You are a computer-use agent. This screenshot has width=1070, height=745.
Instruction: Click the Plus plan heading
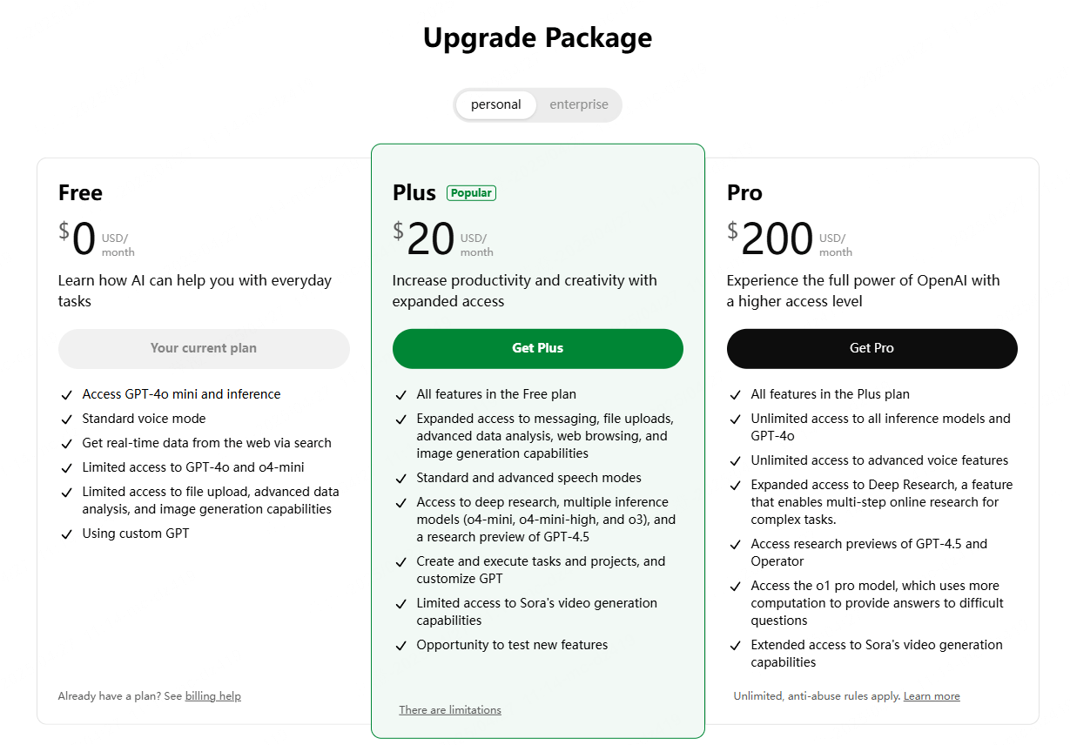tap(414, 192)
